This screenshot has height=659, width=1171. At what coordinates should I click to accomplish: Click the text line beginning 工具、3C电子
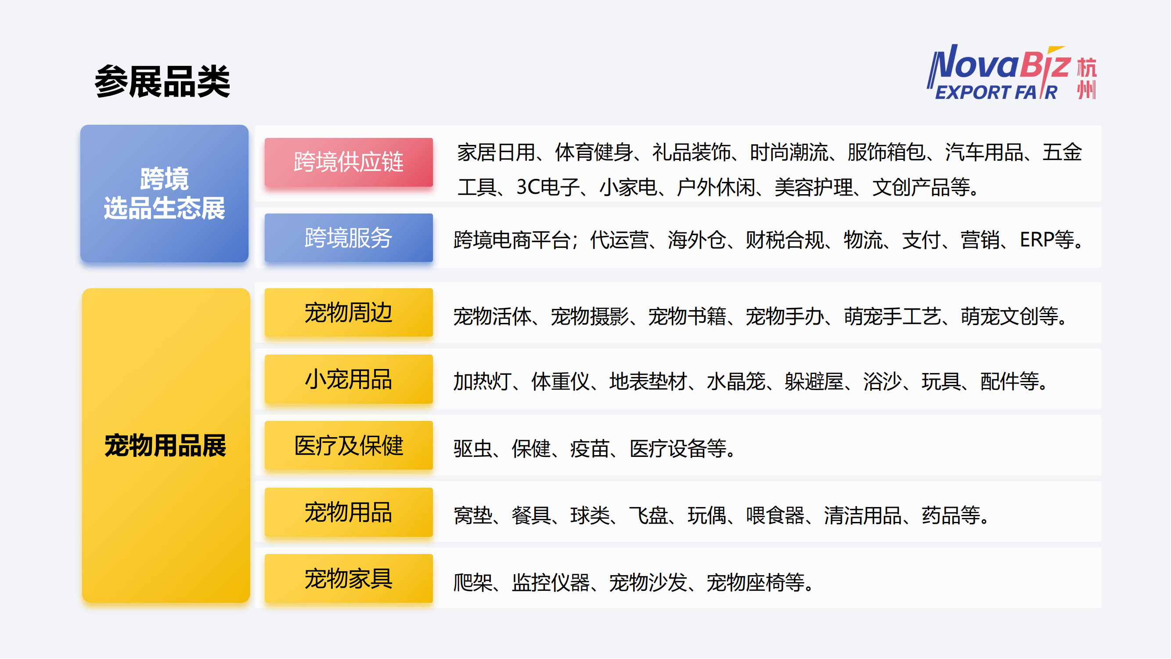tap(718, 187)
